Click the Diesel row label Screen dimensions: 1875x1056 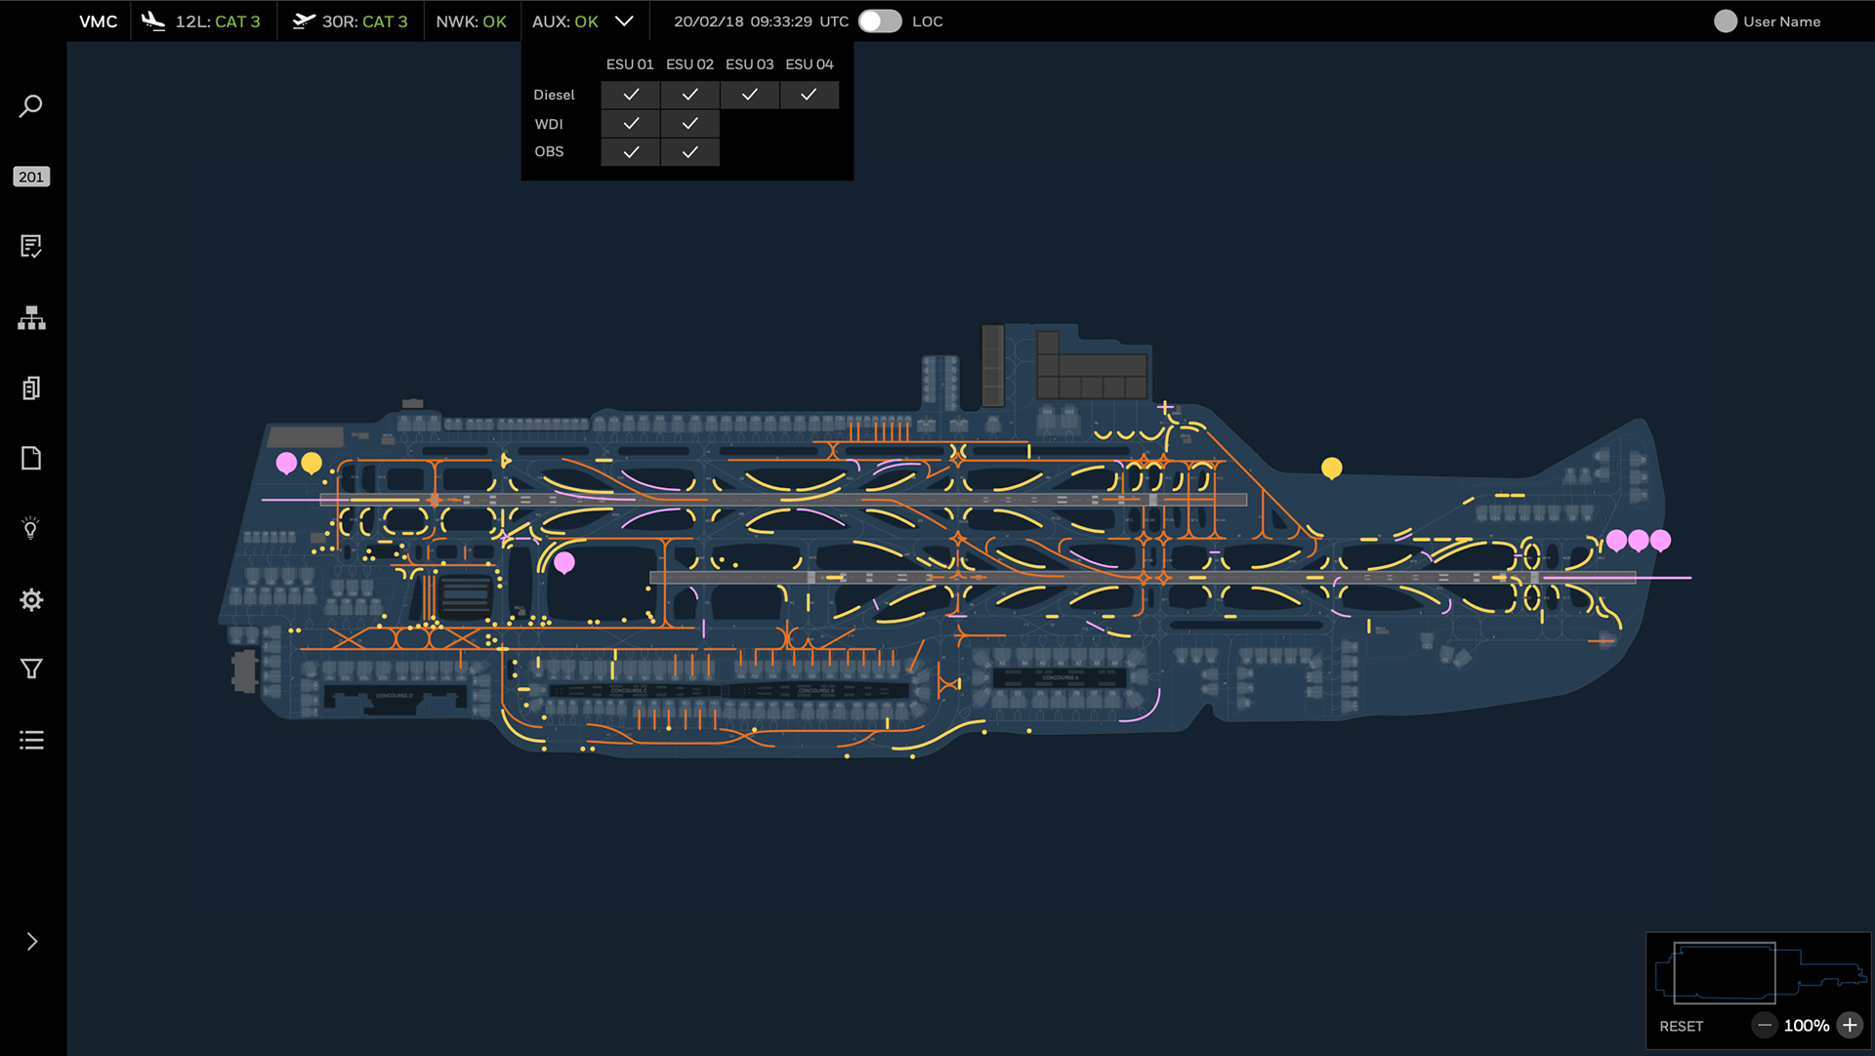554,95
